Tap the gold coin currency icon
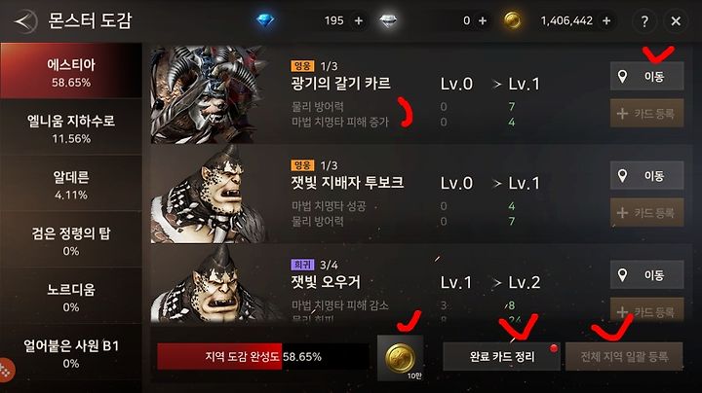 513,20
